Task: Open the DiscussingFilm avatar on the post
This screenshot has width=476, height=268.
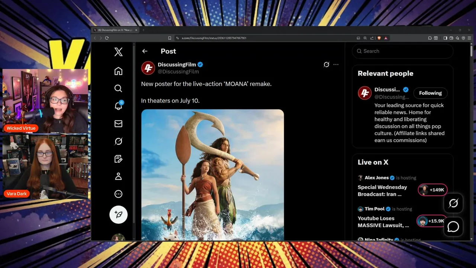Action: (x=148, y=68)
